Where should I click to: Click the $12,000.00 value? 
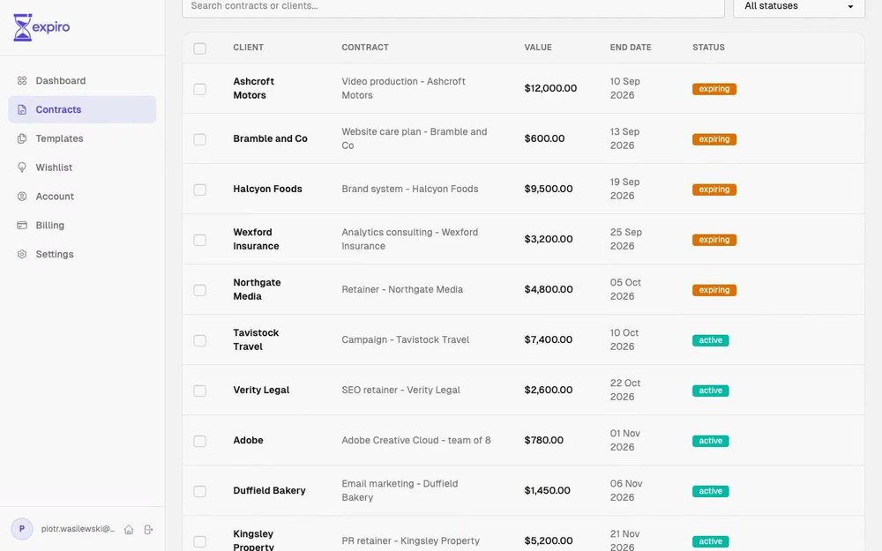point(550,88)
